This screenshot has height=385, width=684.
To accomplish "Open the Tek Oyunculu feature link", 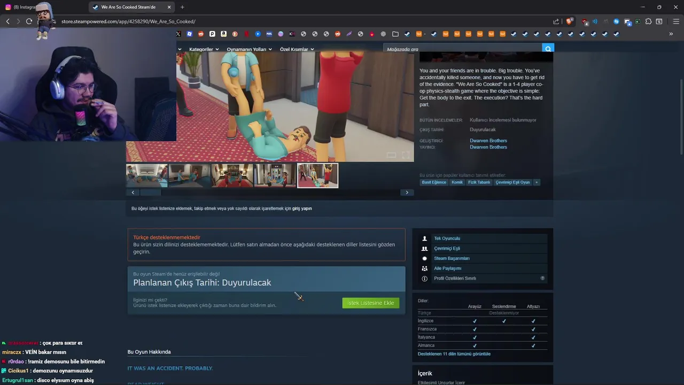I will [447, 238].
